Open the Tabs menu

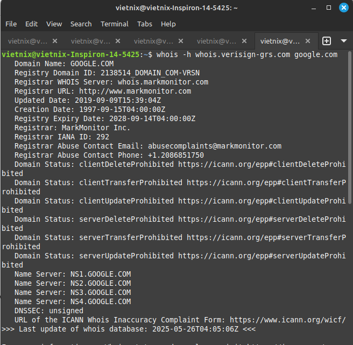(145, 24)
